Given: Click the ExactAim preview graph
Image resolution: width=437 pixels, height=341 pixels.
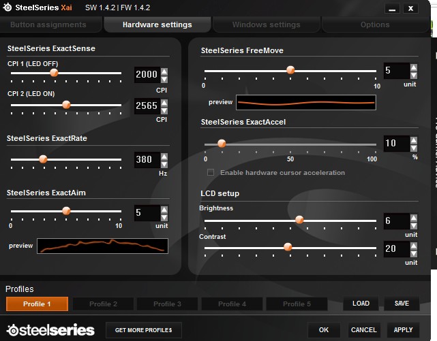Looking at the screenshot, I should (x=102, y=246).
